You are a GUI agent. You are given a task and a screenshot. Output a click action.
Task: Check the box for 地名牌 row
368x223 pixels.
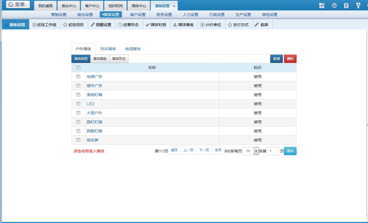tap(78, 140)
